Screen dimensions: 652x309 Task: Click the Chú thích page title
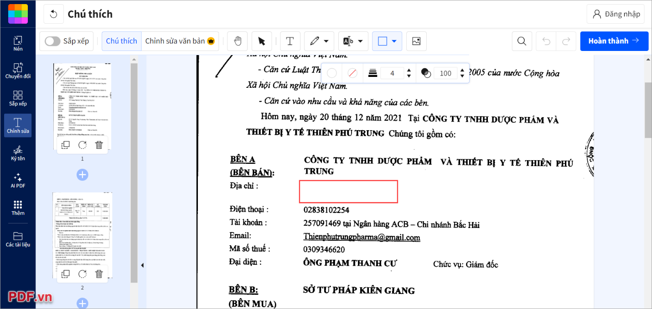click(90, 14)
